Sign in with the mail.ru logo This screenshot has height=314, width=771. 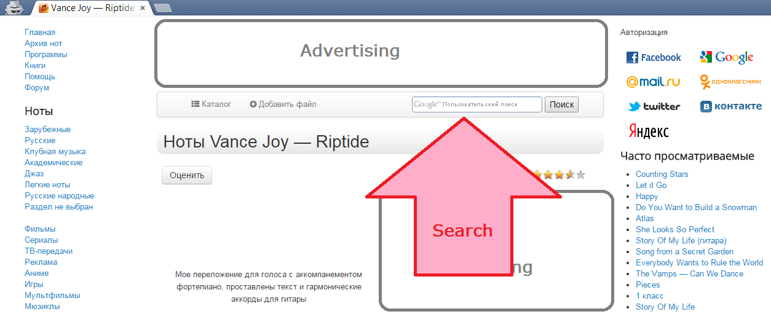tap(653, 81)
